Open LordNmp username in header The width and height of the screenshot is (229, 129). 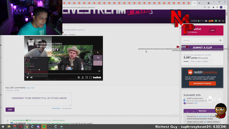(194, 21)
